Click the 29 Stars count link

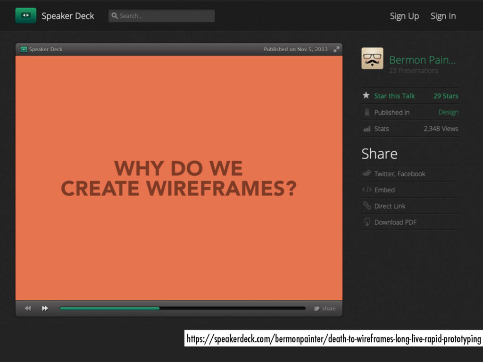click(445, 96)
